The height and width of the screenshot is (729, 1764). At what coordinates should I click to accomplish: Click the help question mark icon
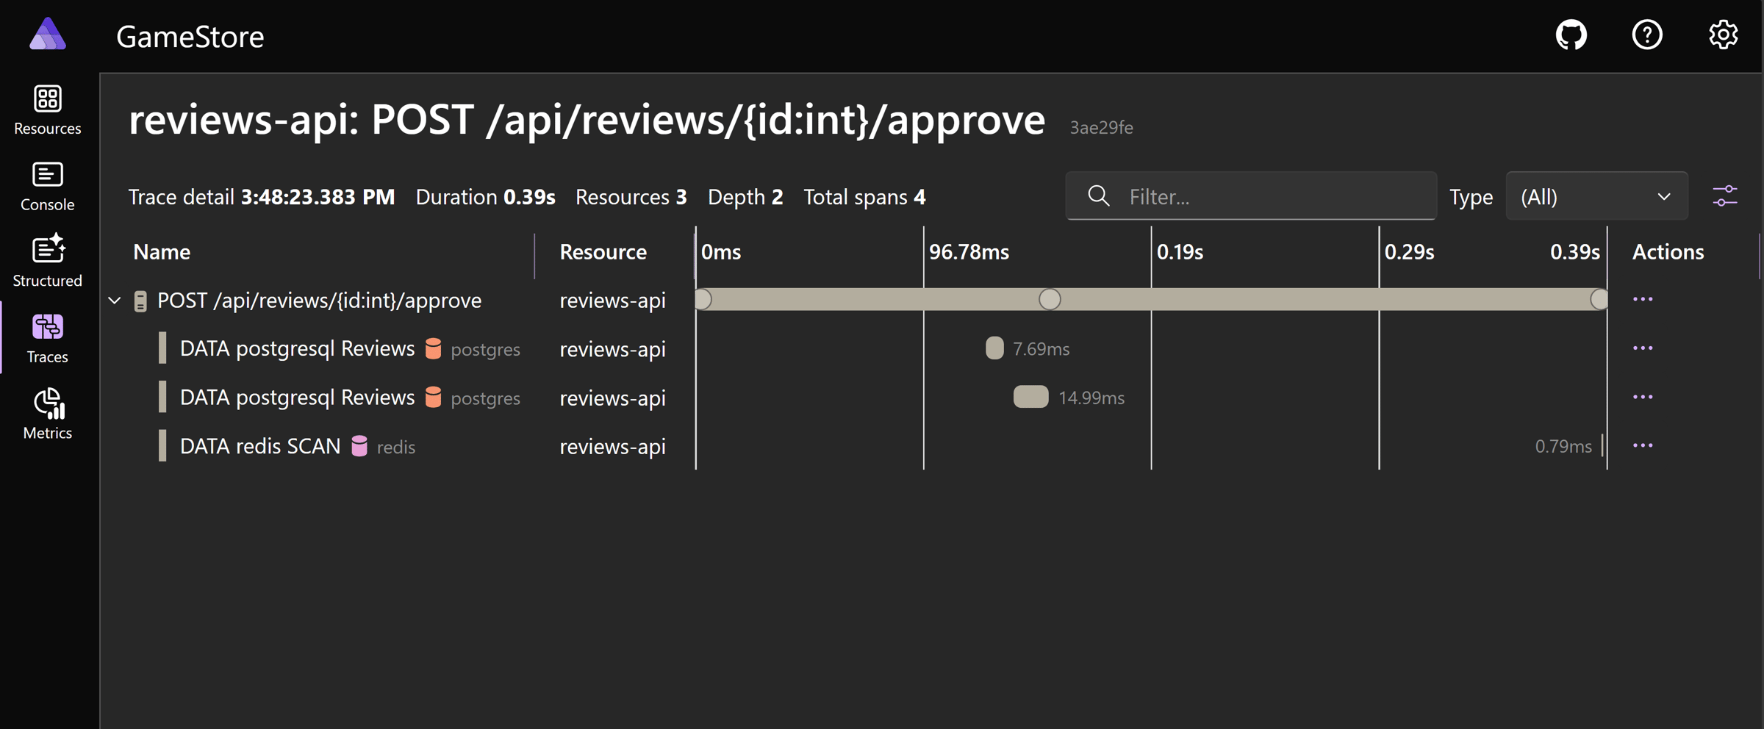coord(1646,35)
